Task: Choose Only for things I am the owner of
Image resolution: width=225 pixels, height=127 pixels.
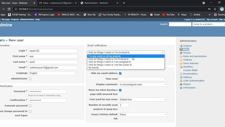Action: 126,65
